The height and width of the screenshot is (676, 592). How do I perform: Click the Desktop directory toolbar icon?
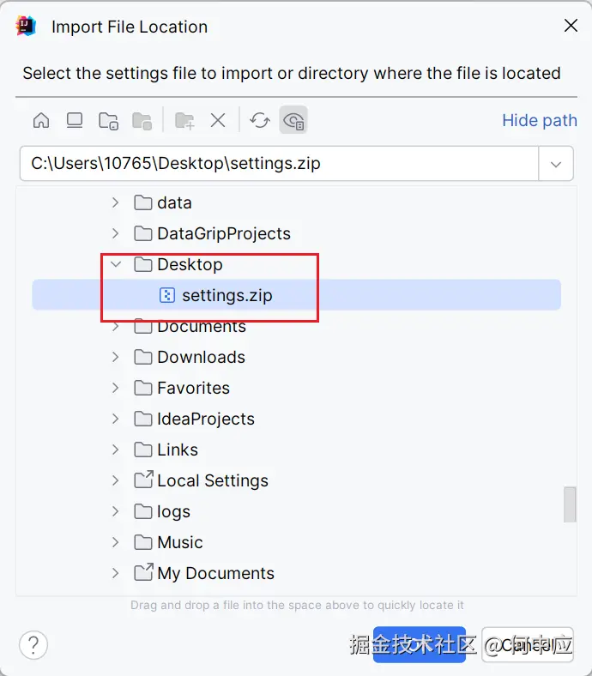75,120
